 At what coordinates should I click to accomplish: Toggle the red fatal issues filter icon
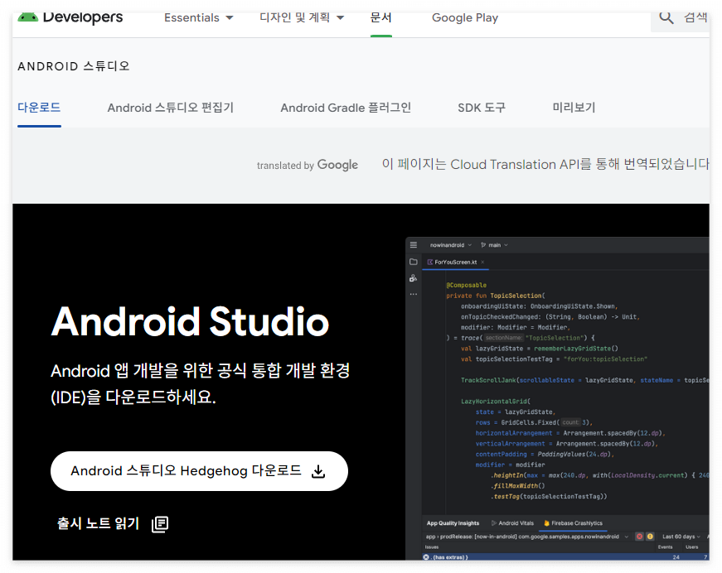pos(639,537)
